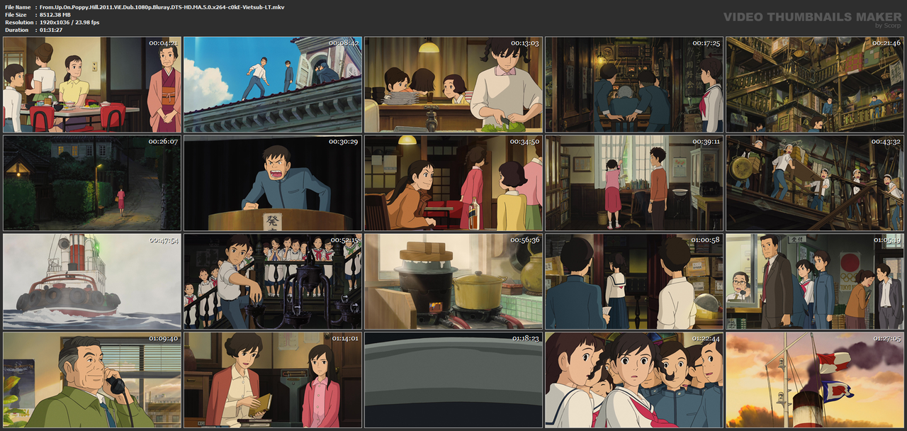Click the thumbnail stamped 00:52:15
This screenshot has height=431, width=907.
coord(273,281)
